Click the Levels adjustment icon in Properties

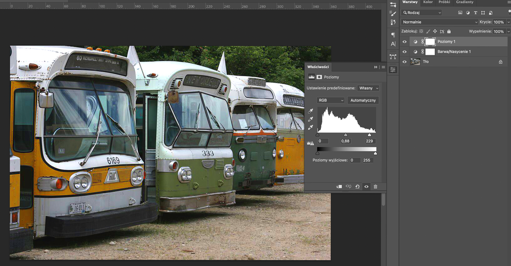coord(311,77)
